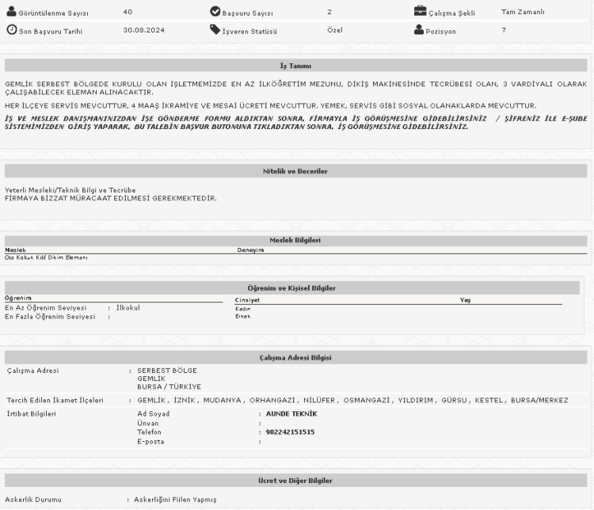The image size is (594, 510).
Task: Click the Deneyim column header
Action: click(x=250, y=249)
